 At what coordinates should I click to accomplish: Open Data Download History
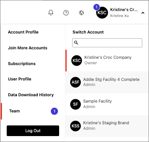pos(31,95)
